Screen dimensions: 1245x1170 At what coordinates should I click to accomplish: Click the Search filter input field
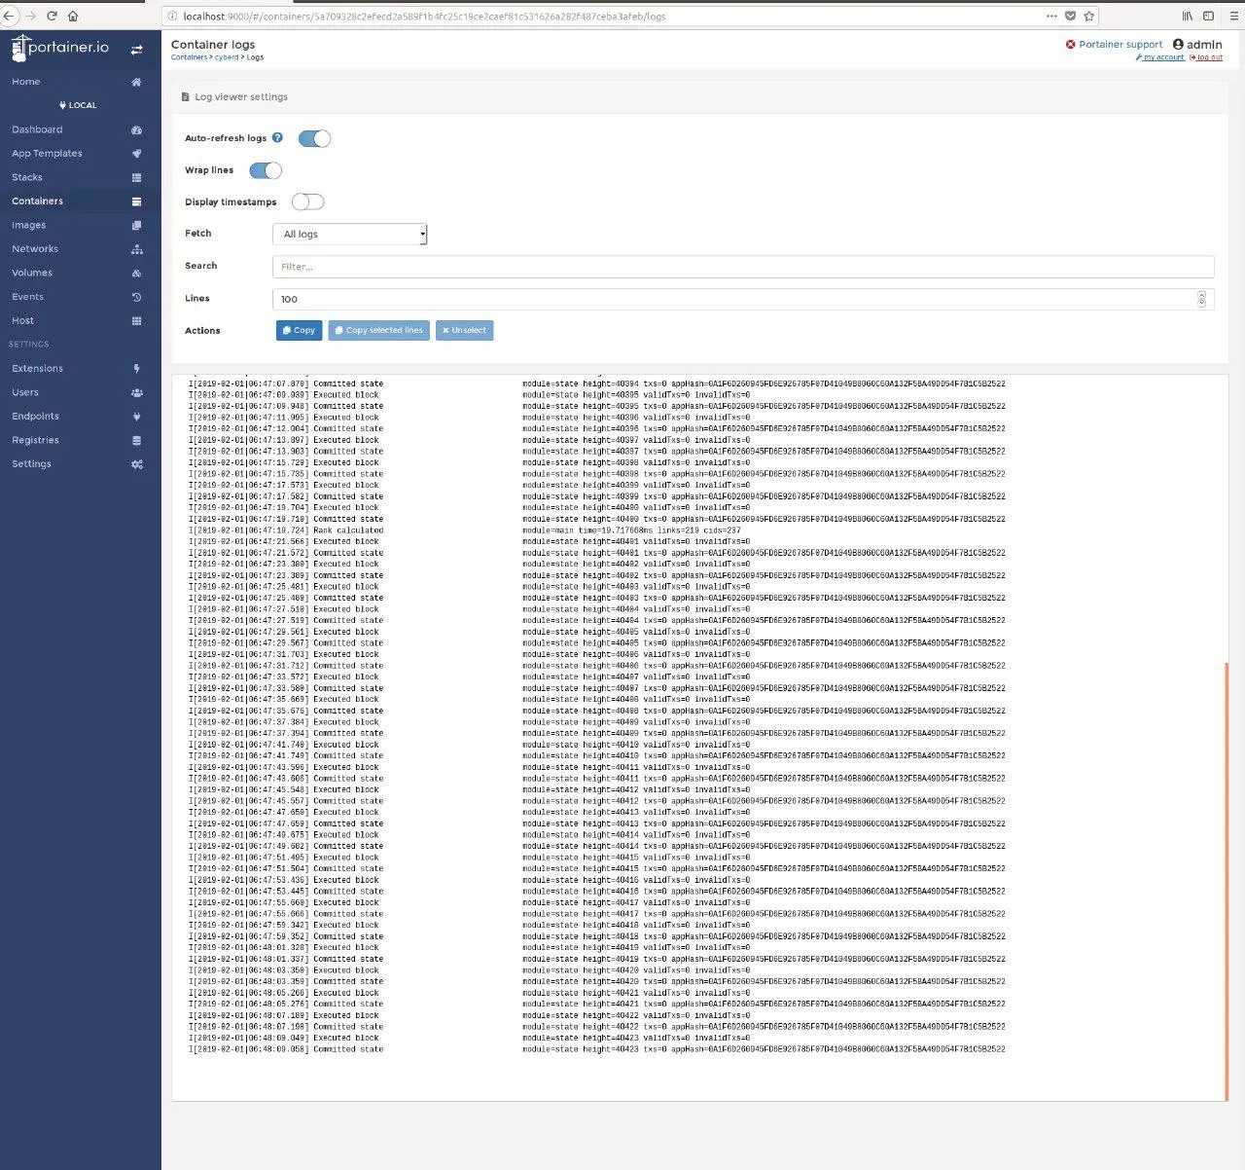pyautogui.click(x=743, y=267)
